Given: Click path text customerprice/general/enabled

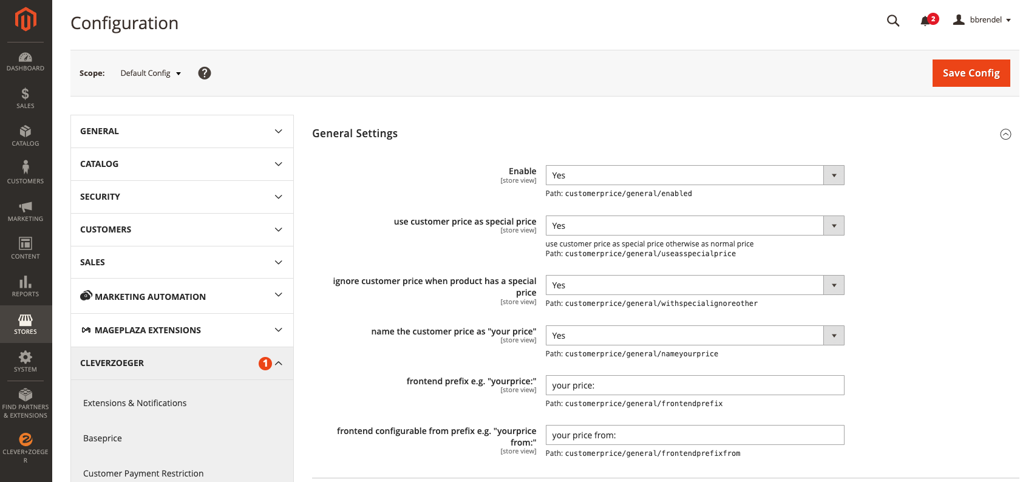Looking at the screenshot, I should click(x=628, y=194).
